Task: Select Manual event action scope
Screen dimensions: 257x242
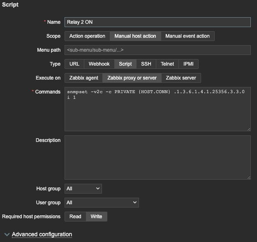Action: pyautogui.click(x=188, y=36)
